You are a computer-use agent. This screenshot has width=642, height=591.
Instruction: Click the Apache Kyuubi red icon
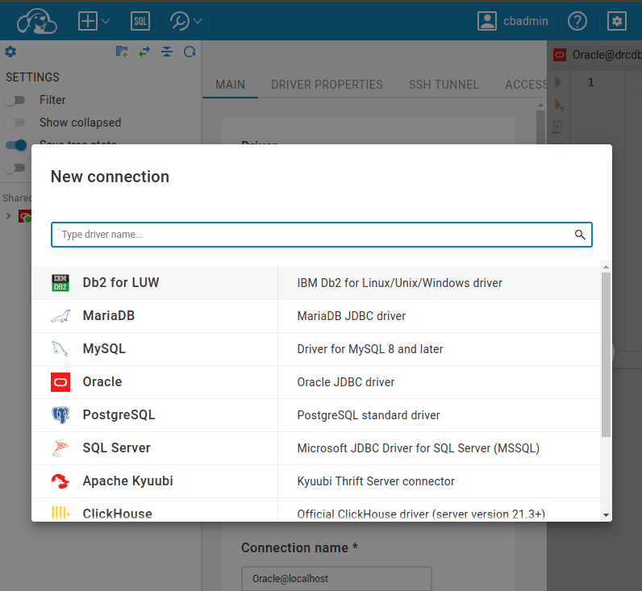60,481
